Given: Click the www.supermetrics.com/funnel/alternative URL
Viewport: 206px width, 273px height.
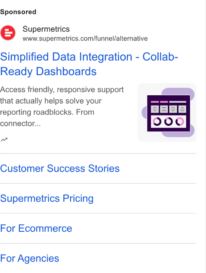Looking at the screenshot, I should pyautogui.click(x=85, y=38).
